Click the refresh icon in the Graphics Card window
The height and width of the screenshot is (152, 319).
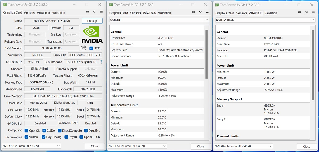click(94, 12)
